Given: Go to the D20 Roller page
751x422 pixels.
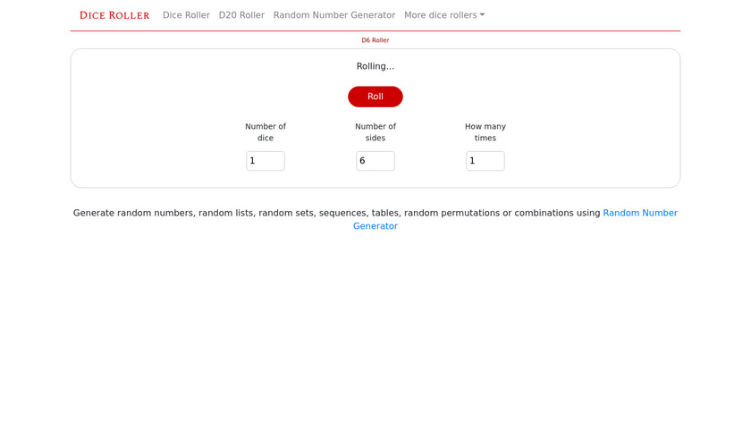Looking at the screenshot, I should (x=241, y=15).
